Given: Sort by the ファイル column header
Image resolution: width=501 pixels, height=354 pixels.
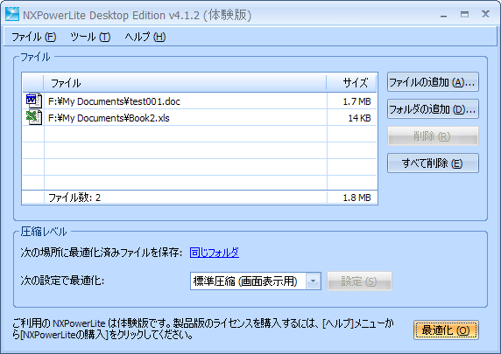Looking at the screenshot, I should pos(185,83).
